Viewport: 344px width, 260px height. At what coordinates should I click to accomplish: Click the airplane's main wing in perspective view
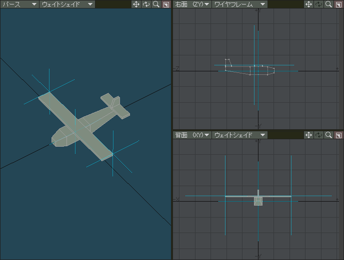pos(74,125)
